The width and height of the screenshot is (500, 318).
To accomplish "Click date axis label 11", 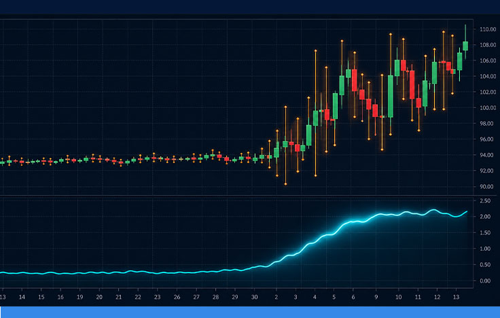I will point(418,297).
